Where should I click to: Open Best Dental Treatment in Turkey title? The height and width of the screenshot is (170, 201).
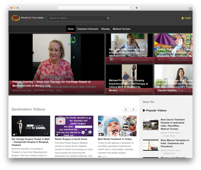point(115,139)
